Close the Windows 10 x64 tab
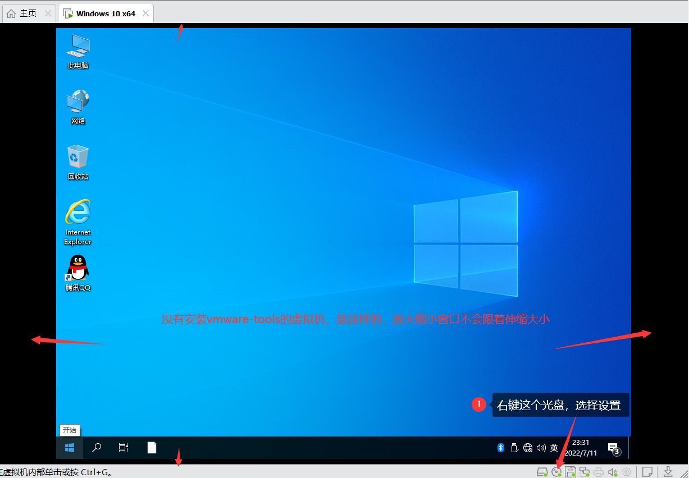The width and height of the screenshot is (689, 478). (x=146, y=13)
